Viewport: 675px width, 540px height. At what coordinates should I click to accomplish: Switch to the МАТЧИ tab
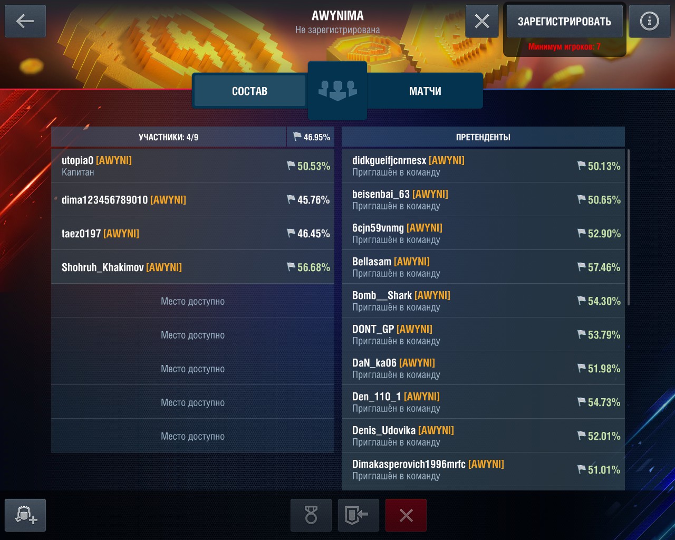pos(425,91)
